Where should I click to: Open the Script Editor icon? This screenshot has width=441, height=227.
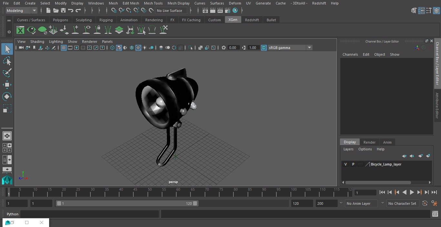click(435, 214)
